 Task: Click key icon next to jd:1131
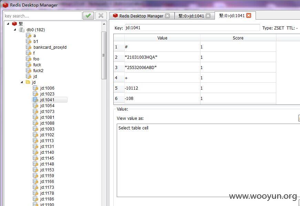click(x=35, y=146)
